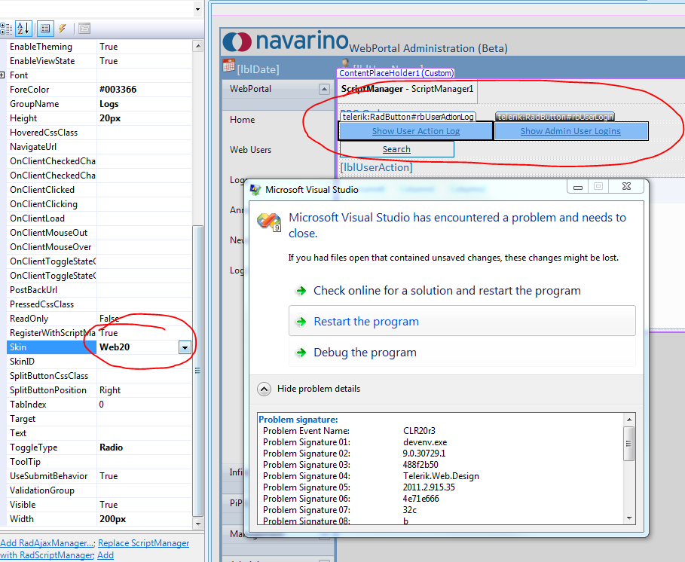Click the property grid vertical scrollbar thumb

[198, 371]
